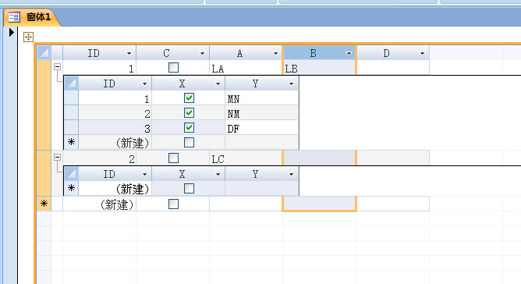Open first subdatasheet ID column dropdown

144,83
